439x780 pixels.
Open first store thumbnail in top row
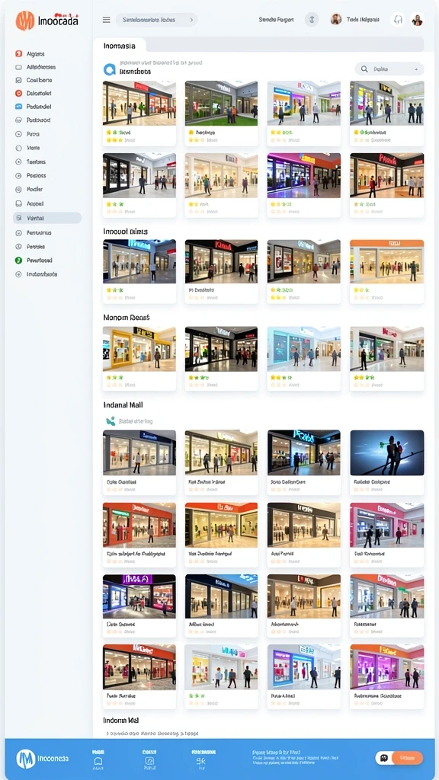tap(139, 103)
